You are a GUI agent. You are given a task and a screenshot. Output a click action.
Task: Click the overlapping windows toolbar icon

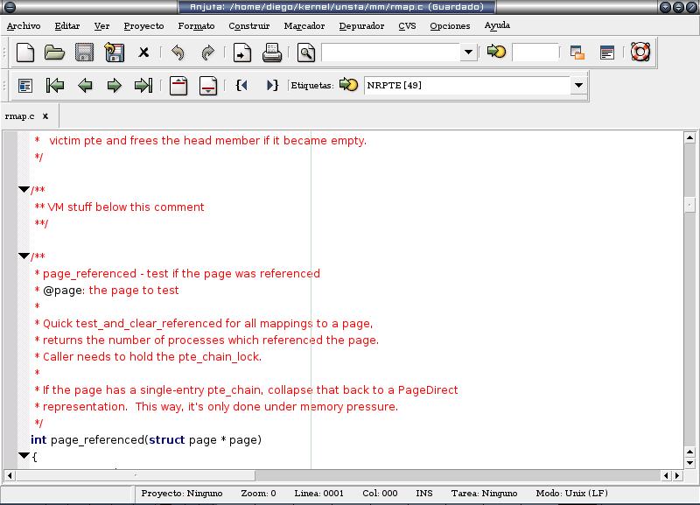point(577,53)
